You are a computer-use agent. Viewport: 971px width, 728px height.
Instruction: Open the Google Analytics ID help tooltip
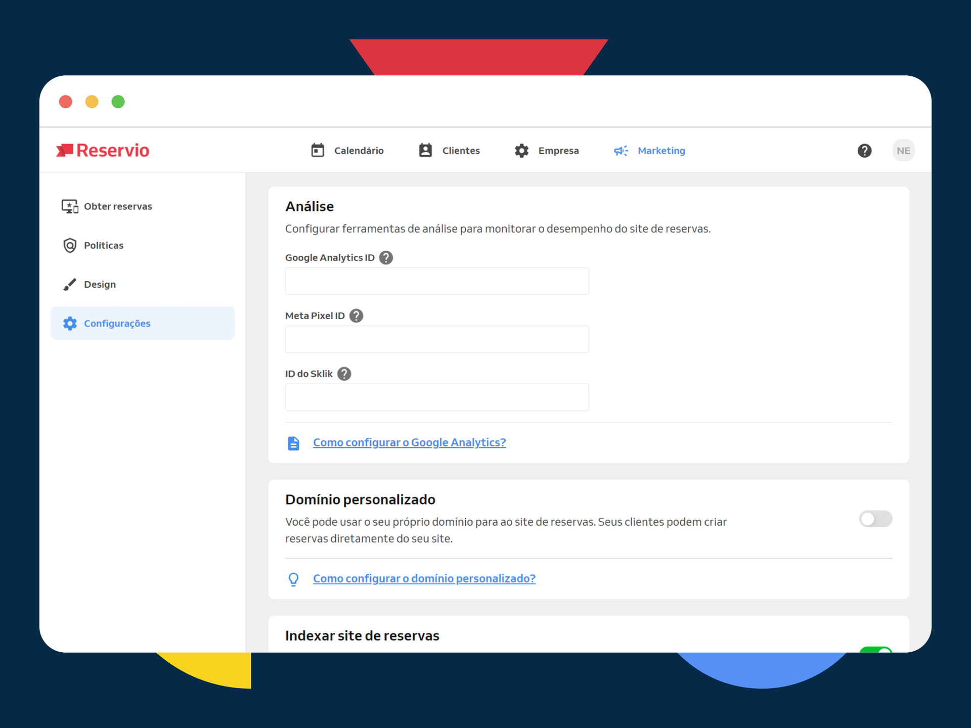click(386, 257)
